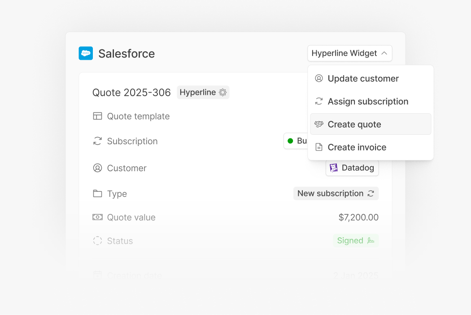
Task: Click the Hyperline logo icon in the badge
Action: tap(222, 93)
